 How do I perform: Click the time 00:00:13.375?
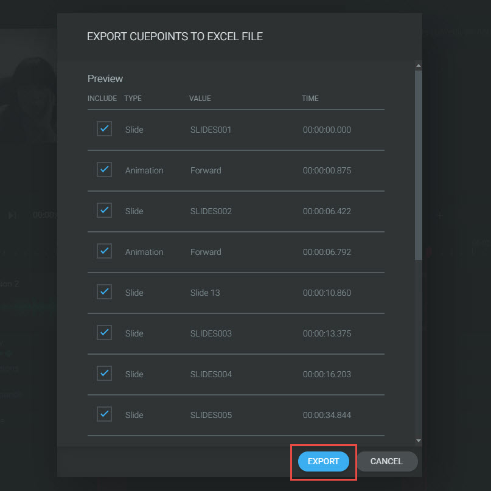coord(327,333)
